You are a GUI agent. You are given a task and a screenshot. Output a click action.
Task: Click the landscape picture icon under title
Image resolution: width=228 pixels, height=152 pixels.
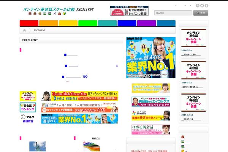point(45,14)
